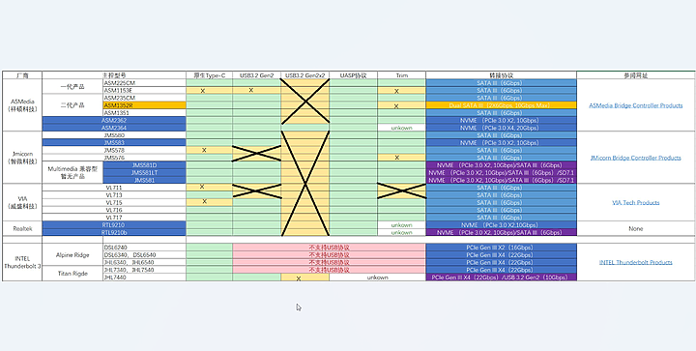Select the 原生Type-C column header
696x351 pixels.
(209, 75)
